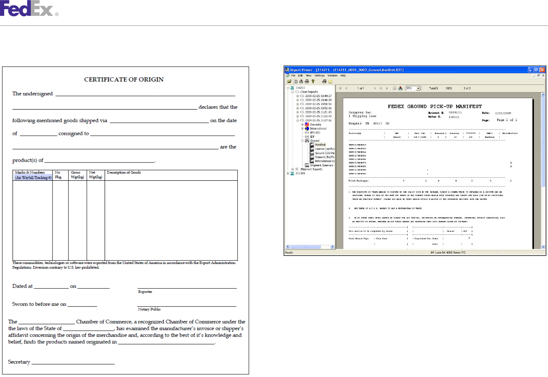This screenshot has height=377, width=548.
Task: Minimize the inner document window
Action: 534,75
